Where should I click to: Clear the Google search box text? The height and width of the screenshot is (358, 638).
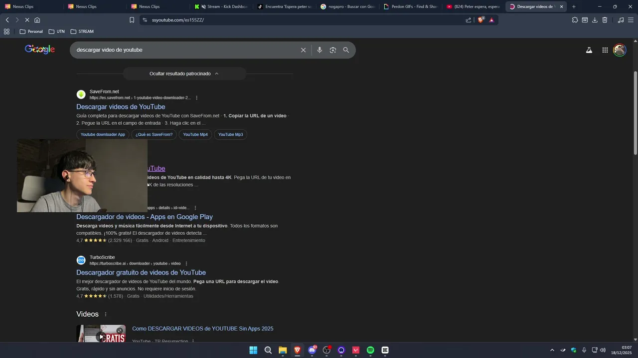(303, 50)
